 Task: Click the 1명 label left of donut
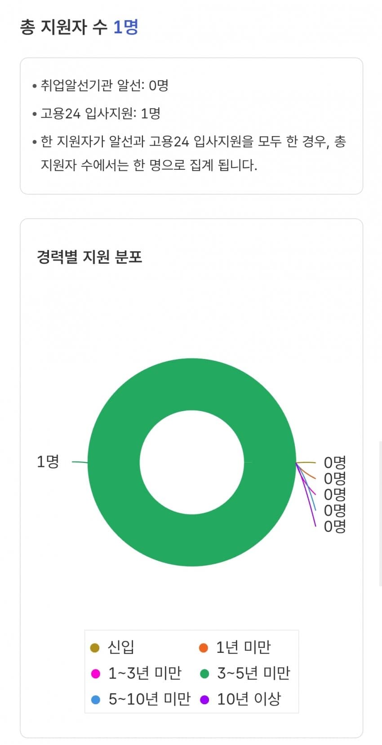[x=48, y=461]
